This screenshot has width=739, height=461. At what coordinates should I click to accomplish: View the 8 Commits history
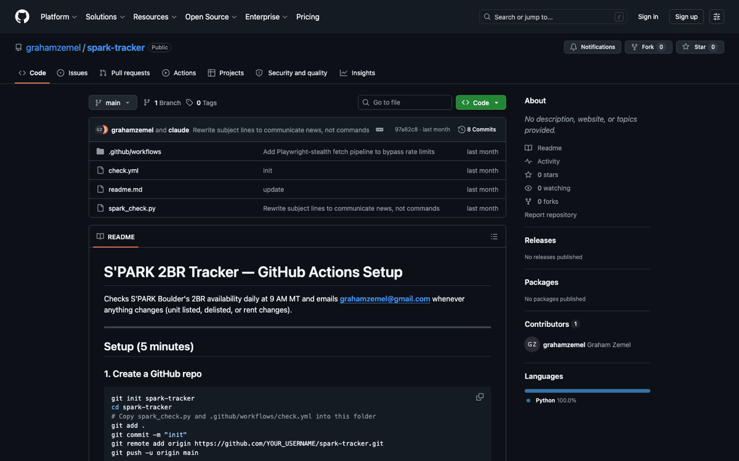(477, 130)
